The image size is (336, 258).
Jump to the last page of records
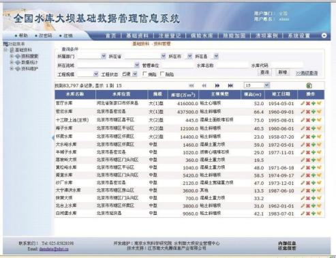pyautogui.click(x=230, y=85)
